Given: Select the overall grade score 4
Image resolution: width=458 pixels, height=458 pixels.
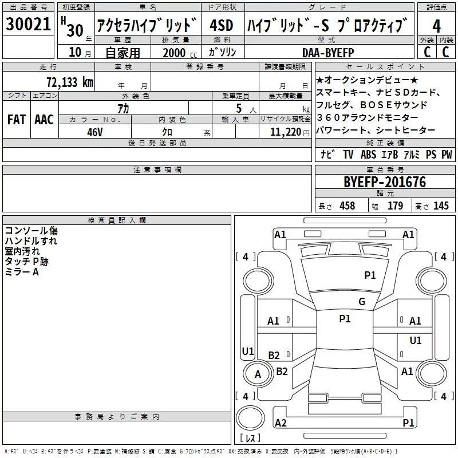Looking at the screenshot, I should coord(436,26).
